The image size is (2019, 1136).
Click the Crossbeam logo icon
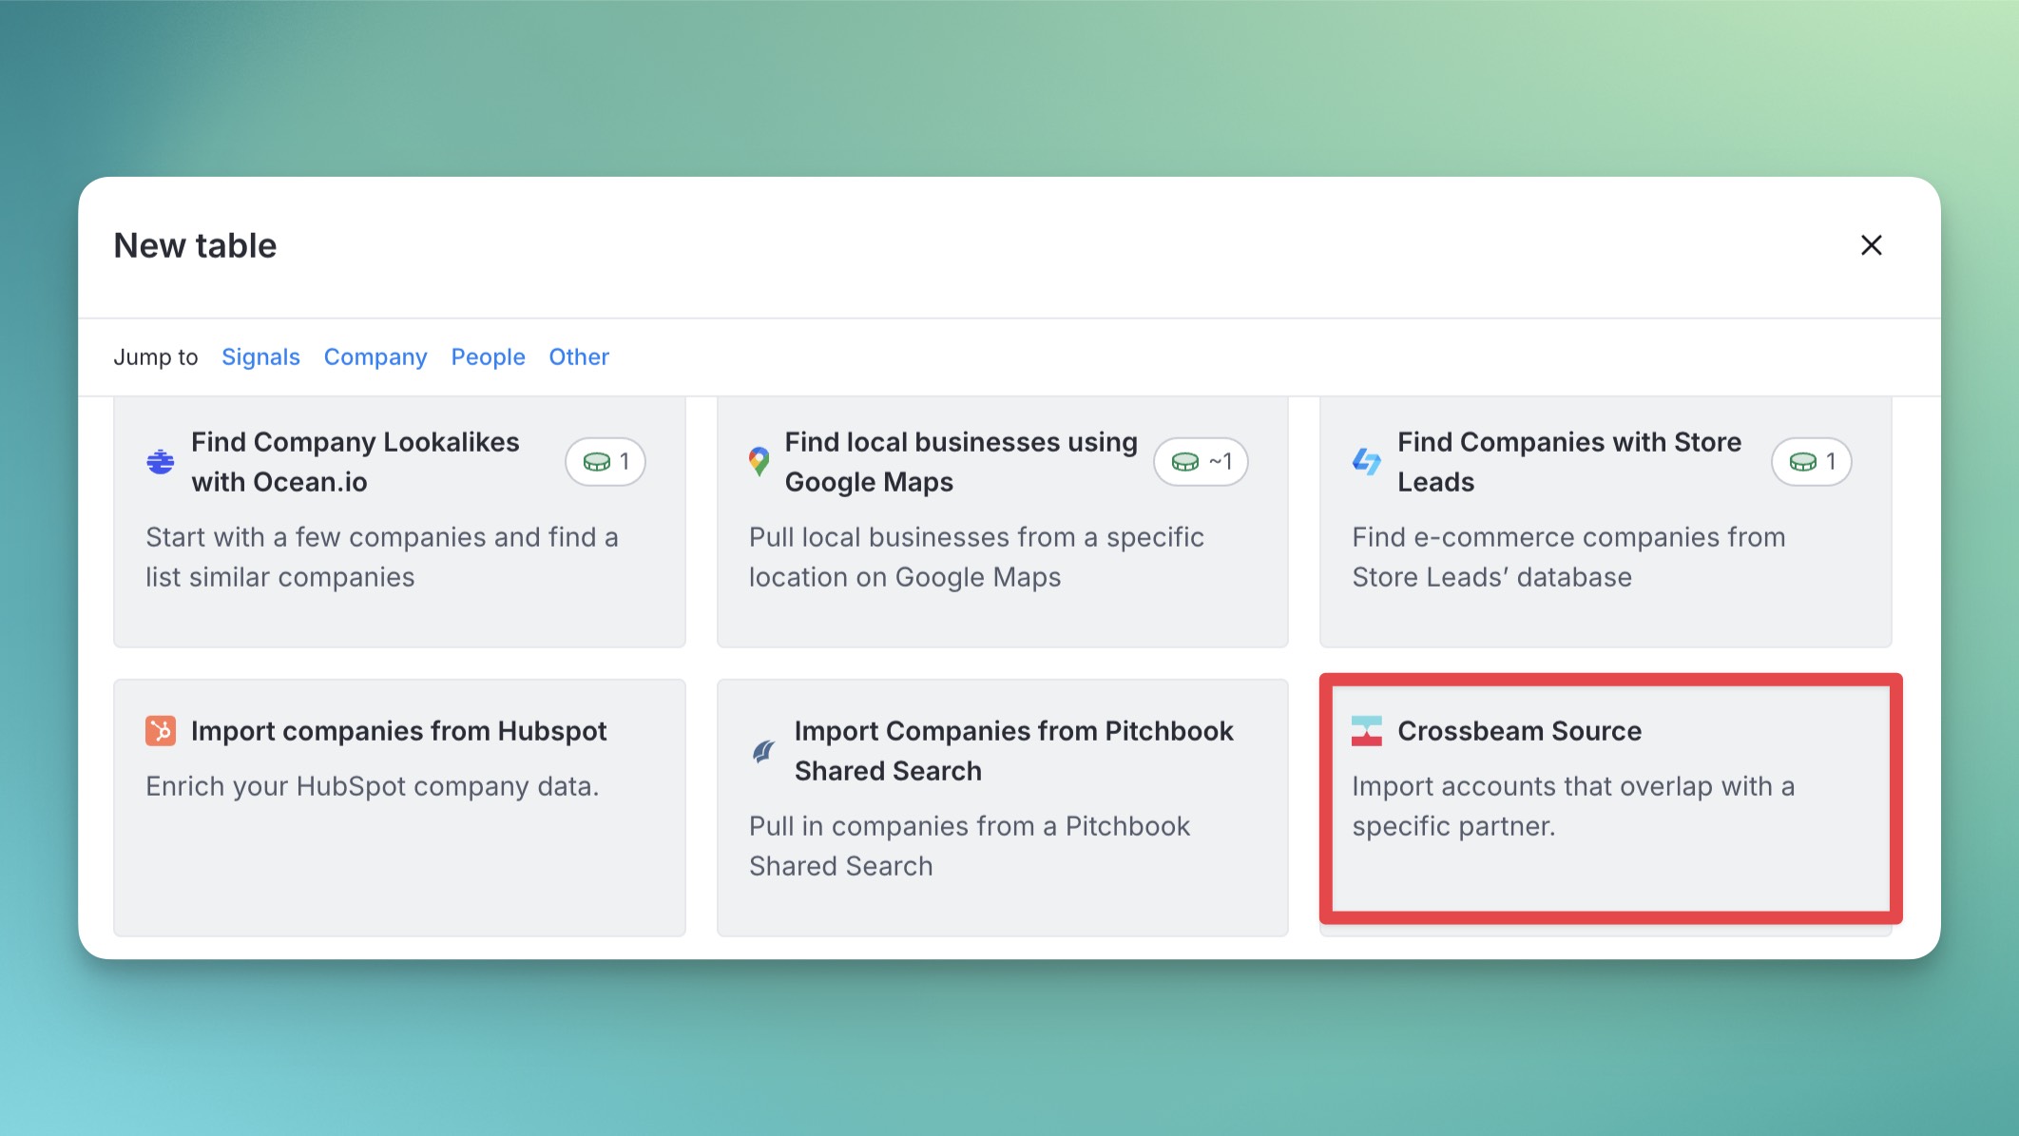coord(1366,731)
